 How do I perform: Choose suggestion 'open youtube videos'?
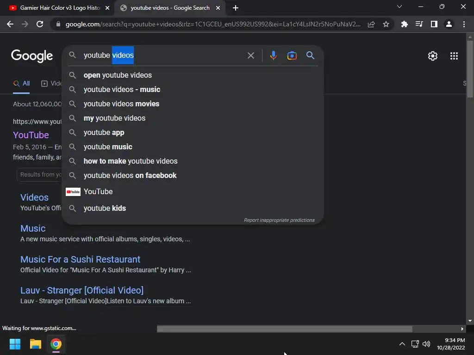(193, 75)
